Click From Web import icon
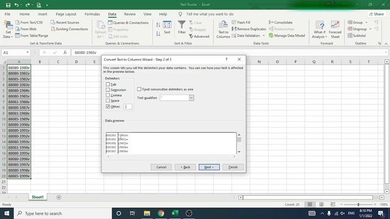The image size is (390, 219). coord(26,29)
